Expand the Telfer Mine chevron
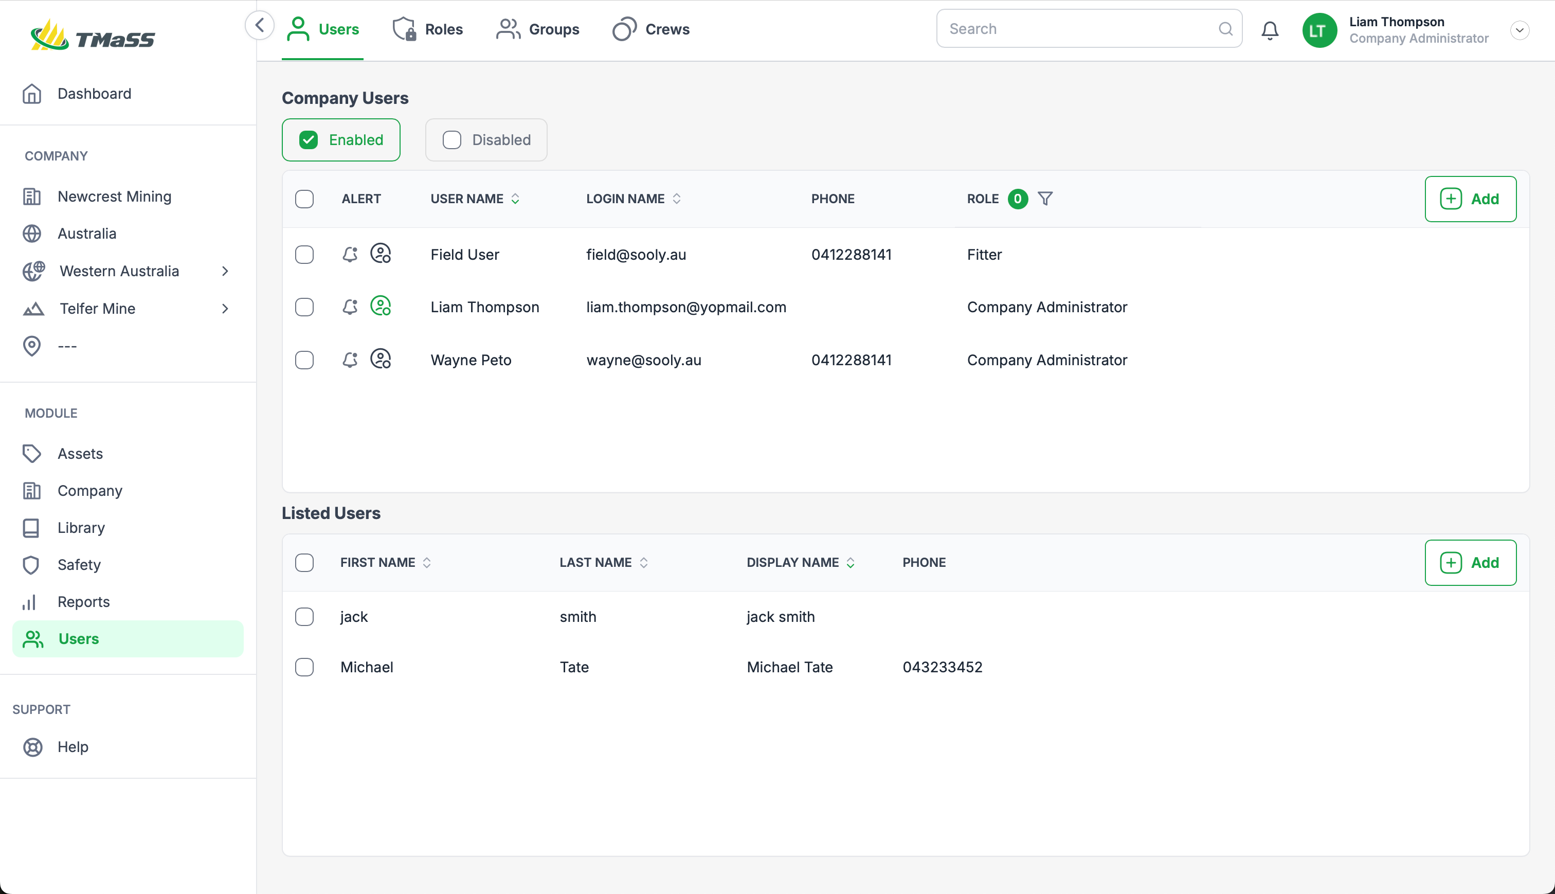 225,308
